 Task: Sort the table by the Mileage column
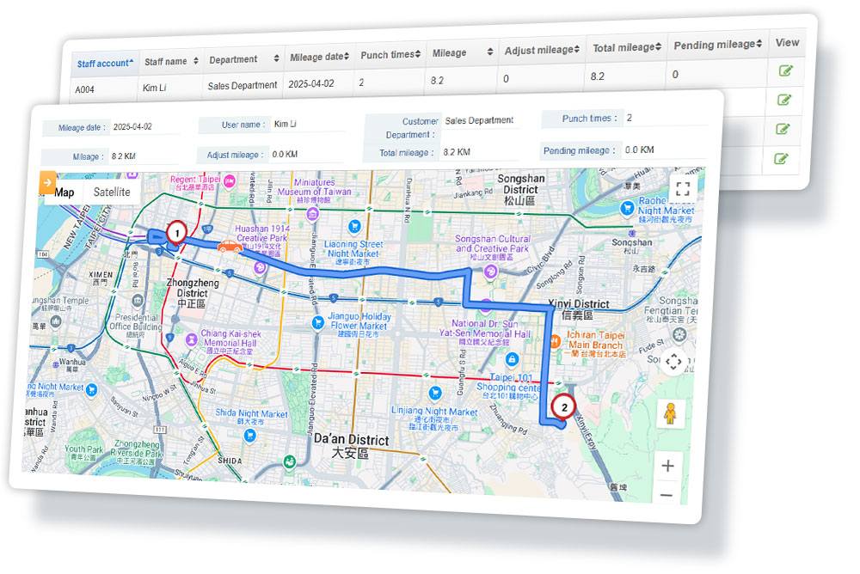click(462, 52)
